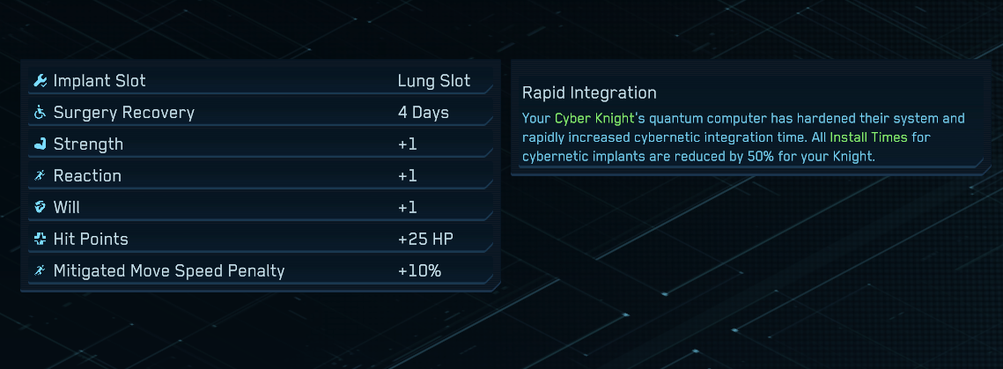The width and height of the screenshot is (1003, 369).
Task: Click the Mitigated Move Speed Penalty icon
Action: (40, 271)
